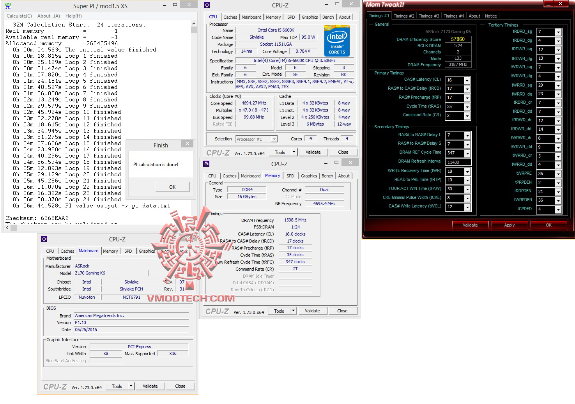Switch to Mainboard tab in top CPU-Z window

[251, 17]
